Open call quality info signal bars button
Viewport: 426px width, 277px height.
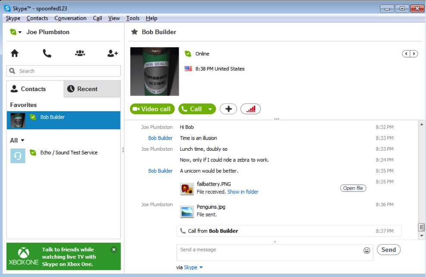pyautogui.click(x=250, y=109)
